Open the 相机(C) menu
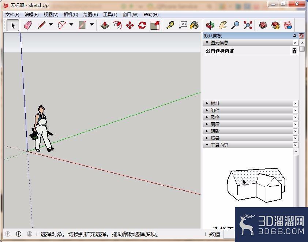The width and height of the screenshot is (308, 242). pyautogui.click(x=71, y=15)
